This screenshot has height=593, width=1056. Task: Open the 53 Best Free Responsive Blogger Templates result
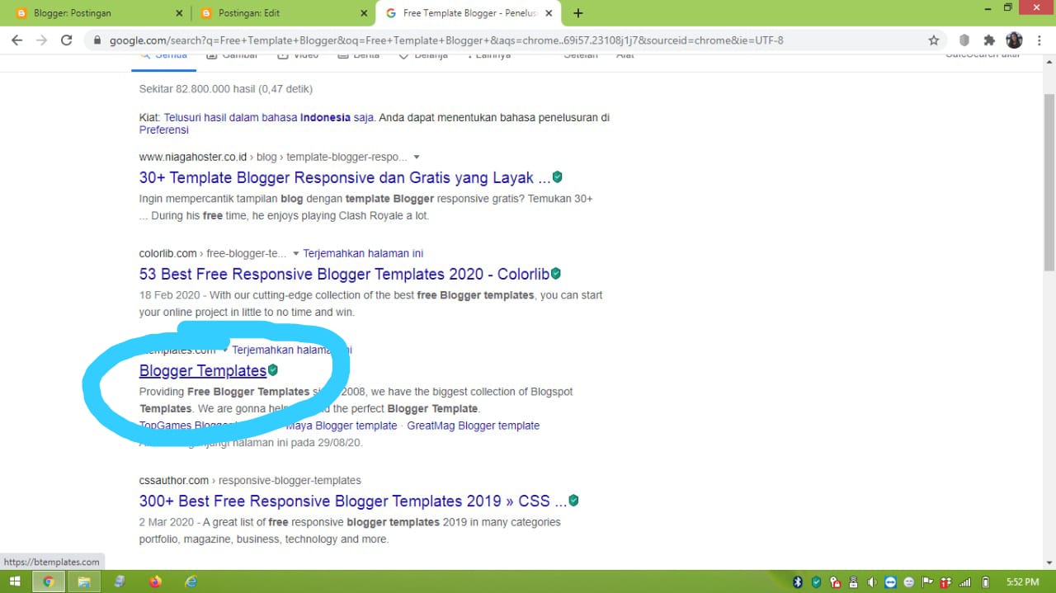tap(344, 274)
